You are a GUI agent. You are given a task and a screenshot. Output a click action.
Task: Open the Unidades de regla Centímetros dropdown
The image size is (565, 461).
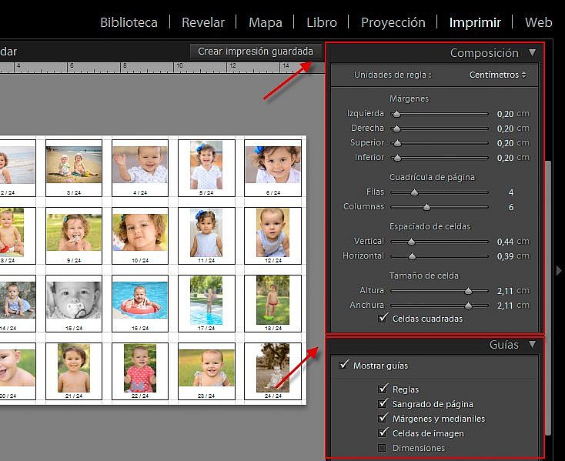[497, 75]
